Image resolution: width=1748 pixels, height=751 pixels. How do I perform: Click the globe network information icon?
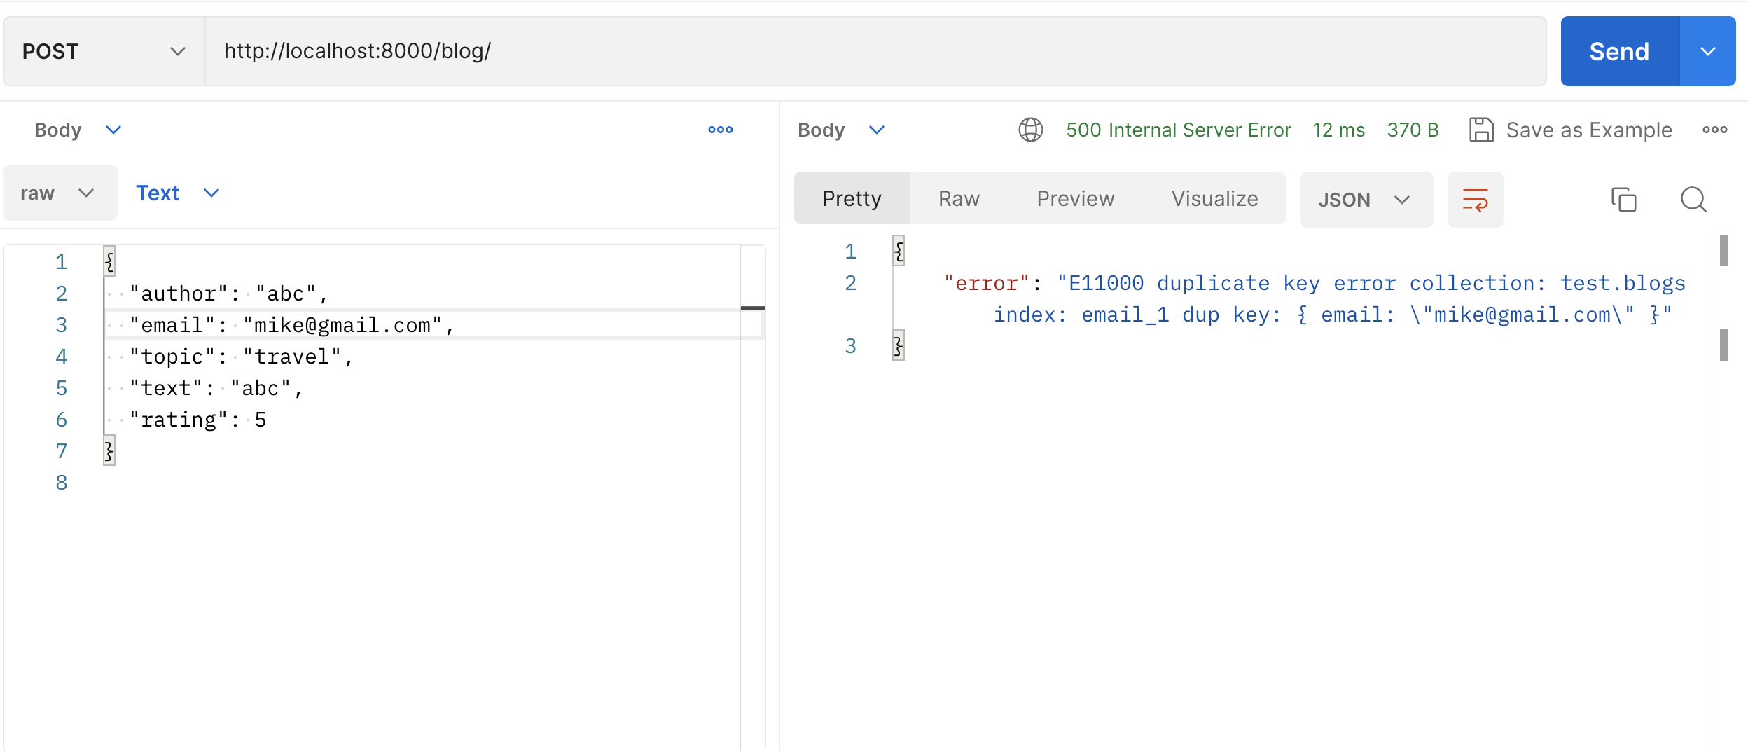pos(1030,130)
